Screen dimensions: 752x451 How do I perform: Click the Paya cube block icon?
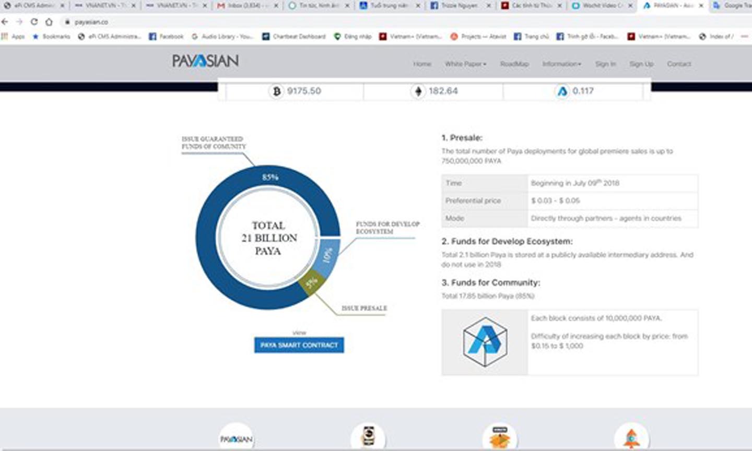pos(485,342)
